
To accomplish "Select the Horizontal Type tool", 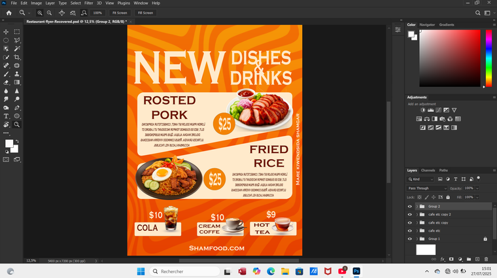I will coord(6,116).
